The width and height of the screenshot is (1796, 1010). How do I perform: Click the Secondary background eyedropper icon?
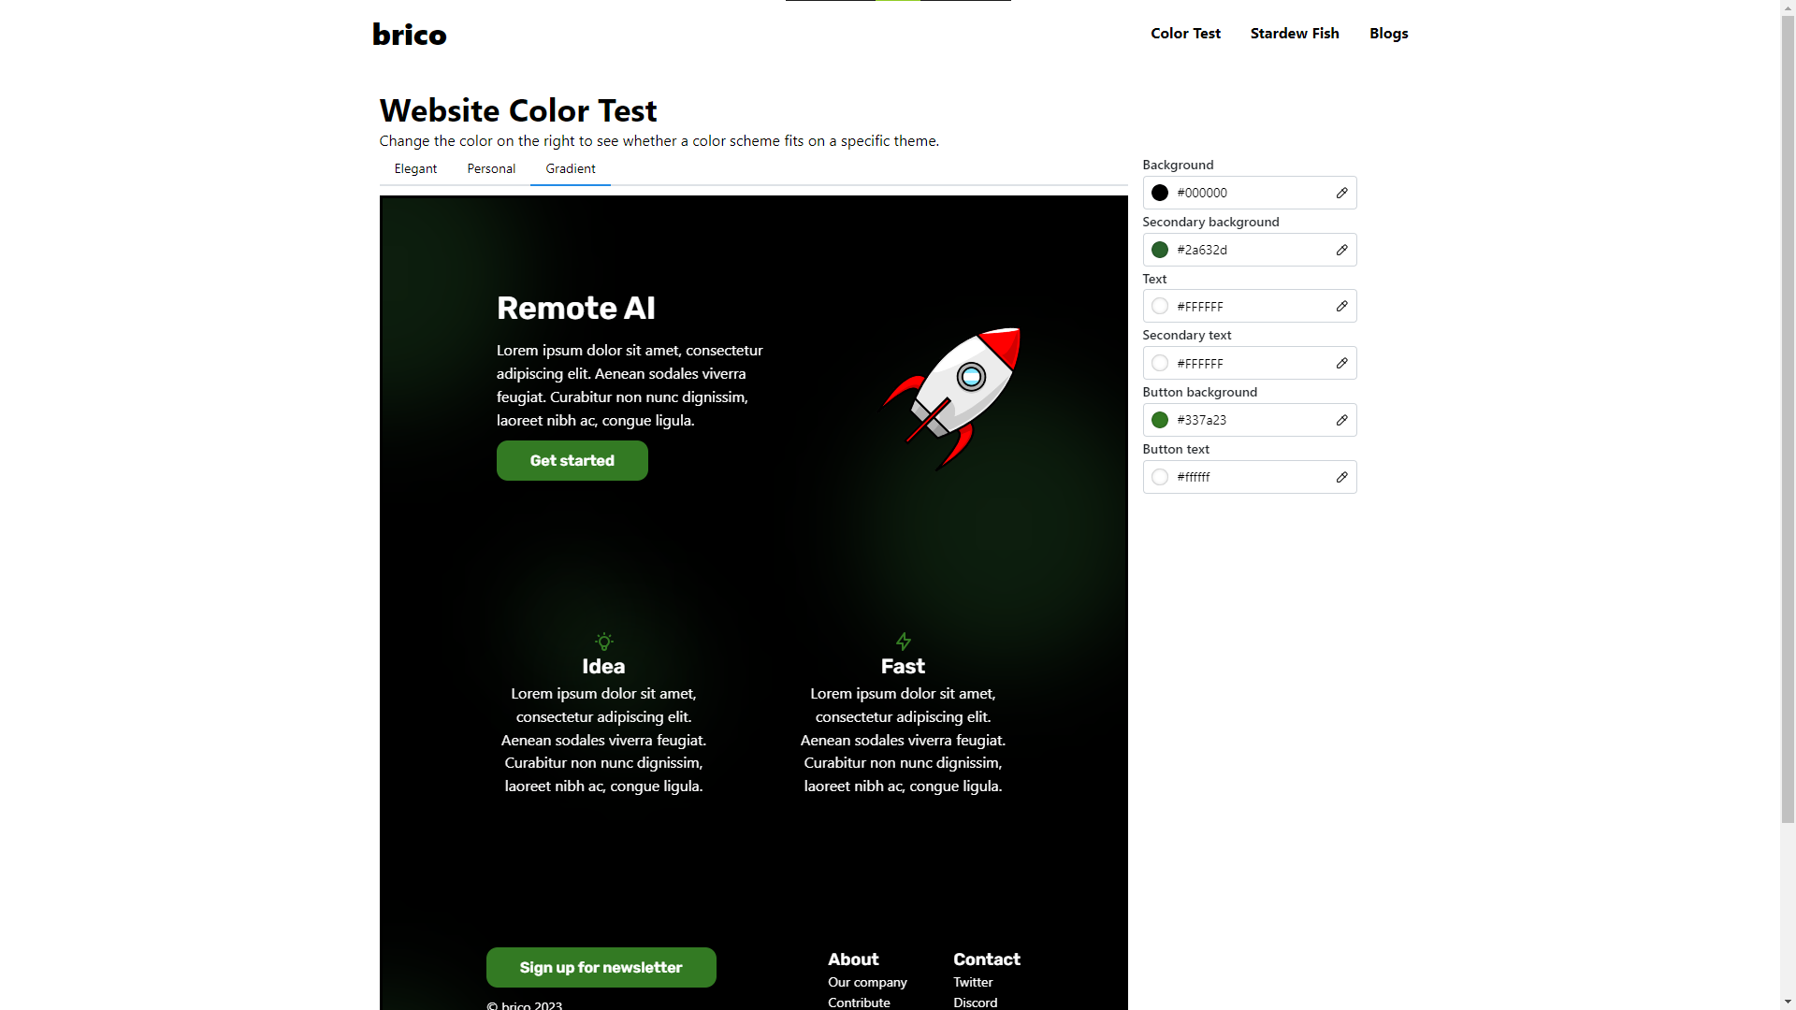click(1341, 250)
